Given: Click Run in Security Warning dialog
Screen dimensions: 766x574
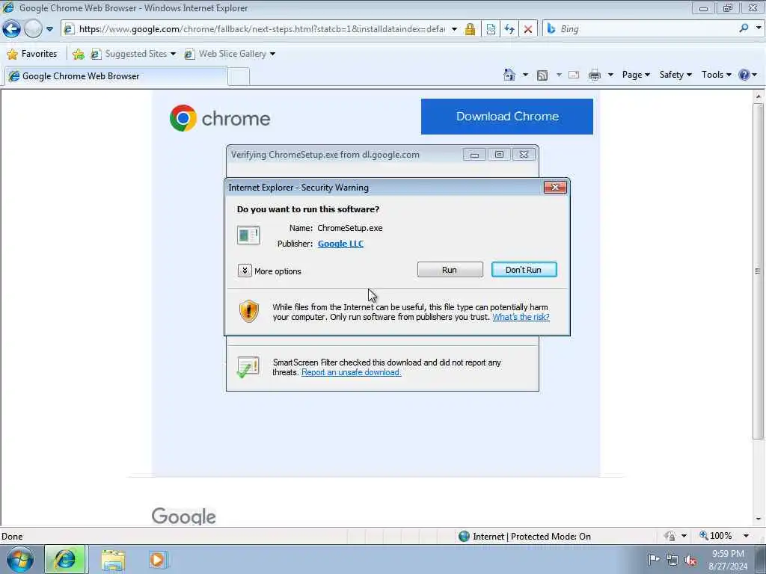Looking at the screenshot, I should click(450, 269).
